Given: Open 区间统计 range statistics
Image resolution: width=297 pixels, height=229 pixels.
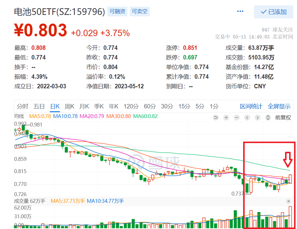Looking at the screenshot, I should (251, 106).
